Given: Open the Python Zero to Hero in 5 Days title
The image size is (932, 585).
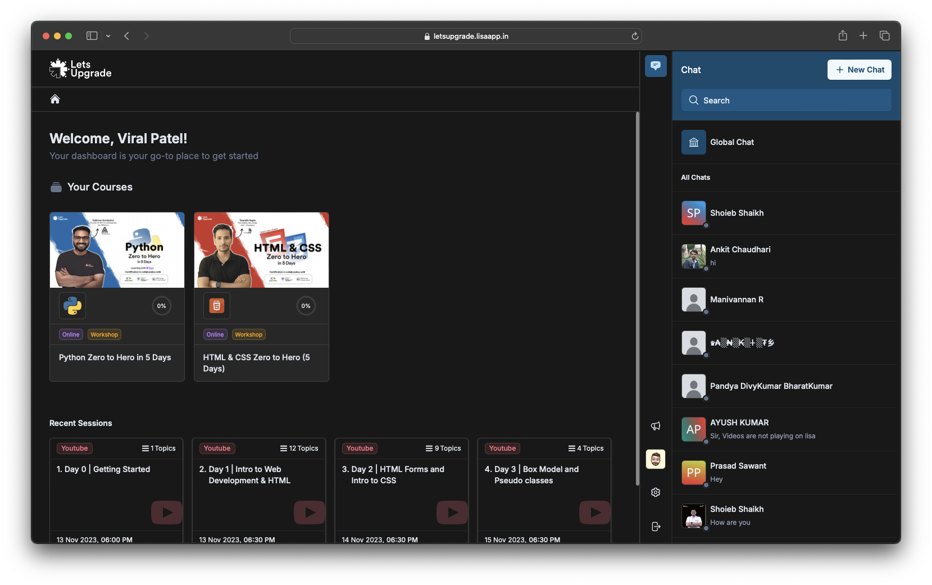Looking at the screenshot, I should [115, 357].
